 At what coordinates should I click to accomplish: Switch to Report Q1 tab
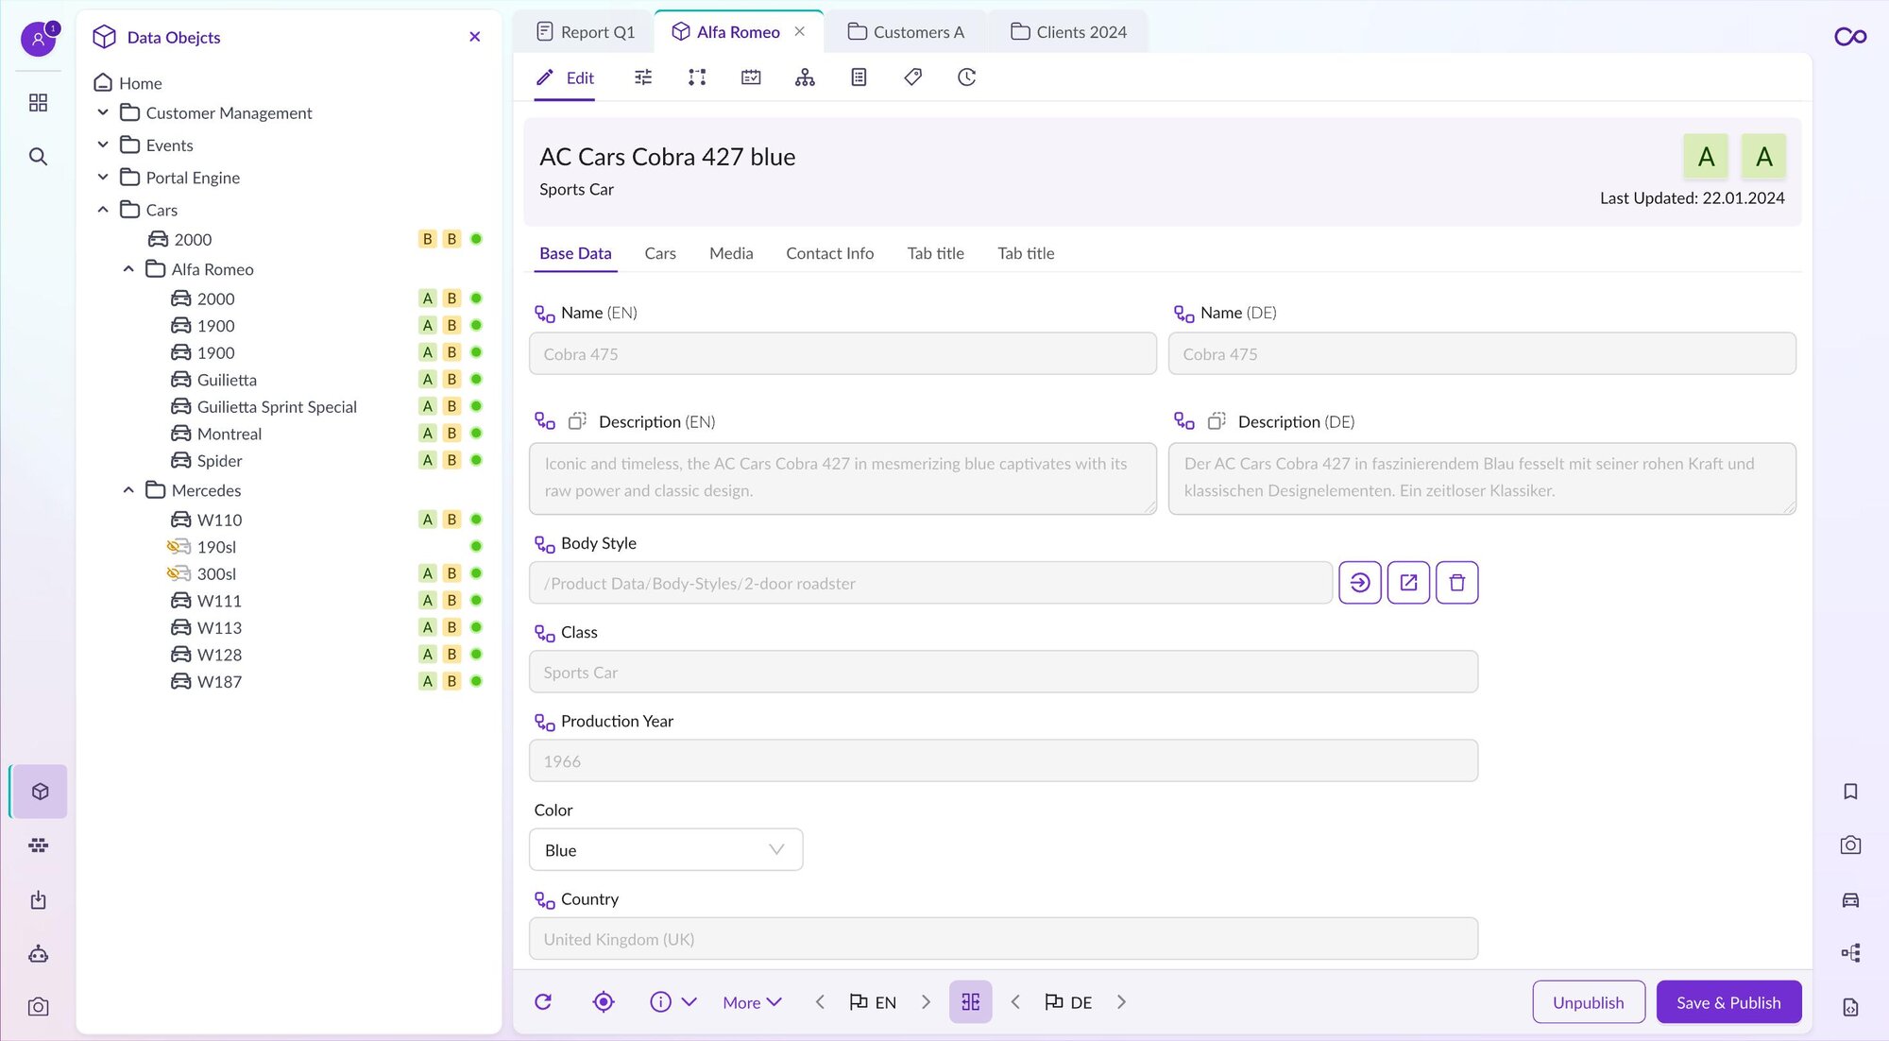tap(586, 31)
